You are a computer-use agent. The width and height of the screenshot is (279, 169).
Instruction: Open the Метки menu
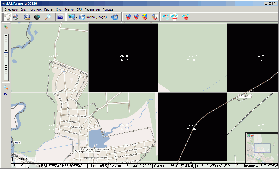(69, 9)
